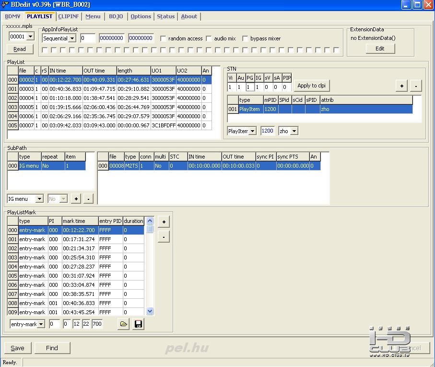This screenshot has height=367, width=435.
Task: Switch to the CLIPINF tab
Action: click(69, 16)
